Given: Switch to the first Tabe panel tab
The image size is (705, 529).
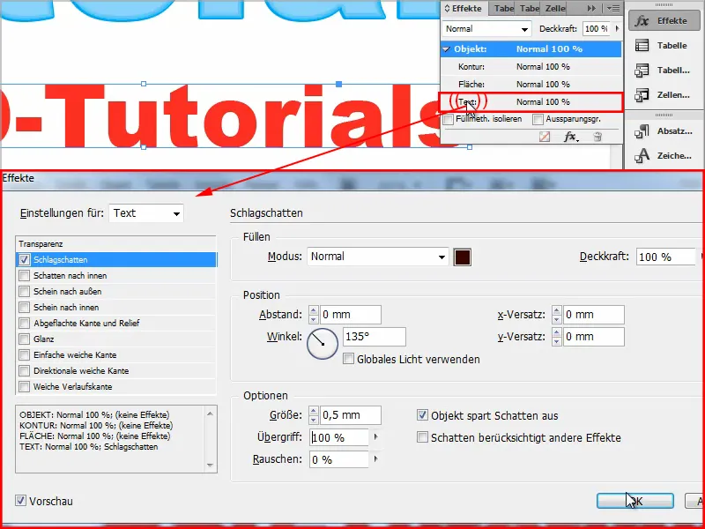Looking at the screenshot, I should [503, 8].
